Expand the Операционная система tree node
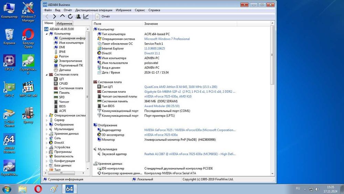 (46, 116)
